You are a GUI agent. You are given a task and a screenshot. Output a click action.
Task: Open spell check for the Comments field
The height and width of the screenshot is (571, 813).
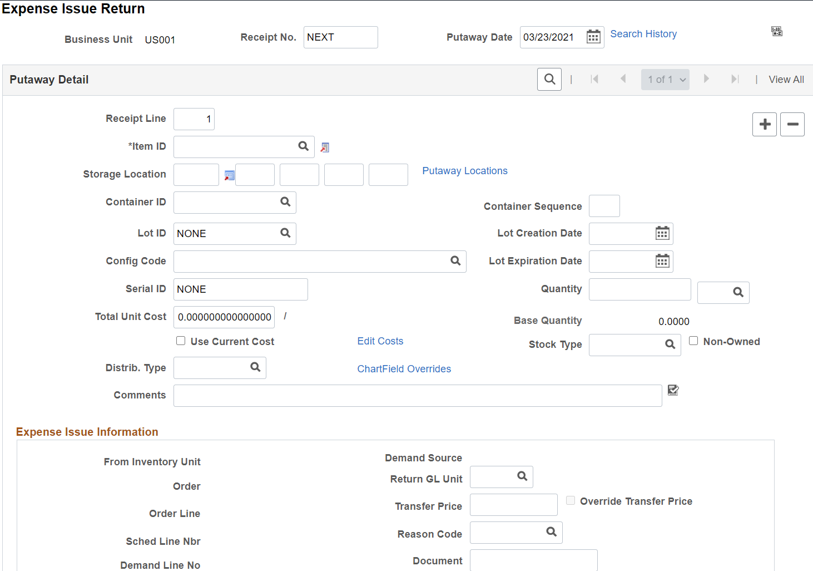(x=673, y=390)
